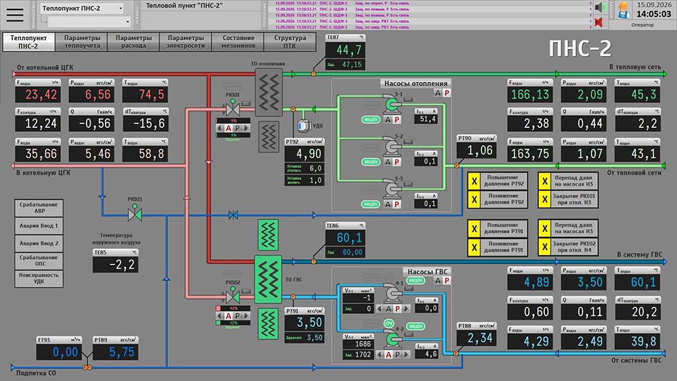Open the hamburger main menu

click(15, 15)
